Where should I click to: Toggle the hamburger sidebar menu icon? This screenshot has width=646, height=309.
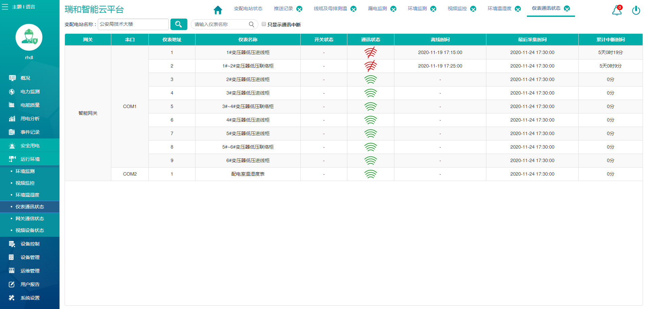[x=5, y=7]
